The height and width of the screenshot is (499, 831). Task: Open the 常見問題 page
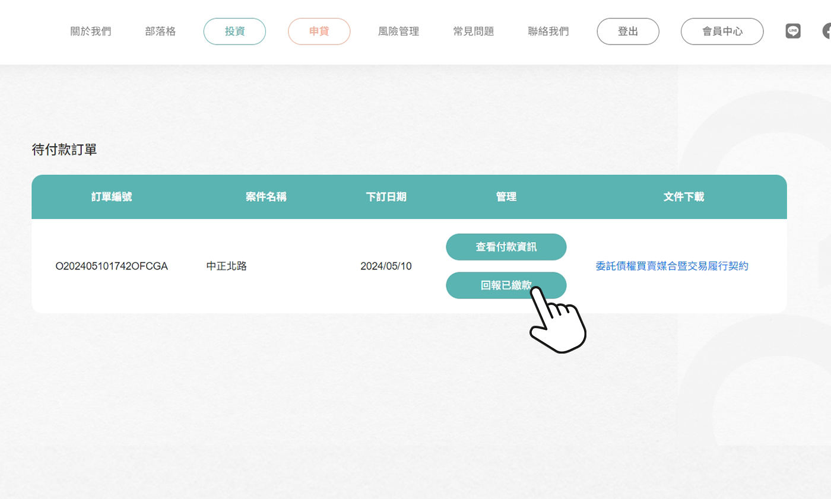click(x=474, y=31)
